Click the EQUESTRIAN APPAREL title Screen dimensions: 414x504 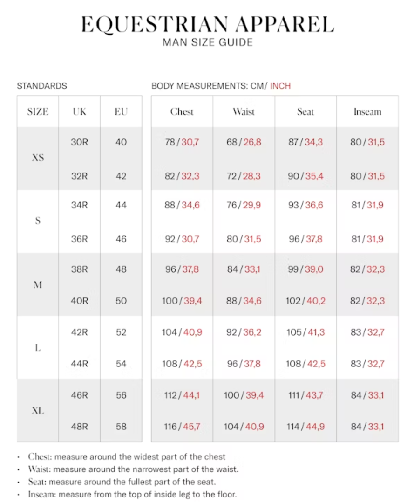pos(207,24)
